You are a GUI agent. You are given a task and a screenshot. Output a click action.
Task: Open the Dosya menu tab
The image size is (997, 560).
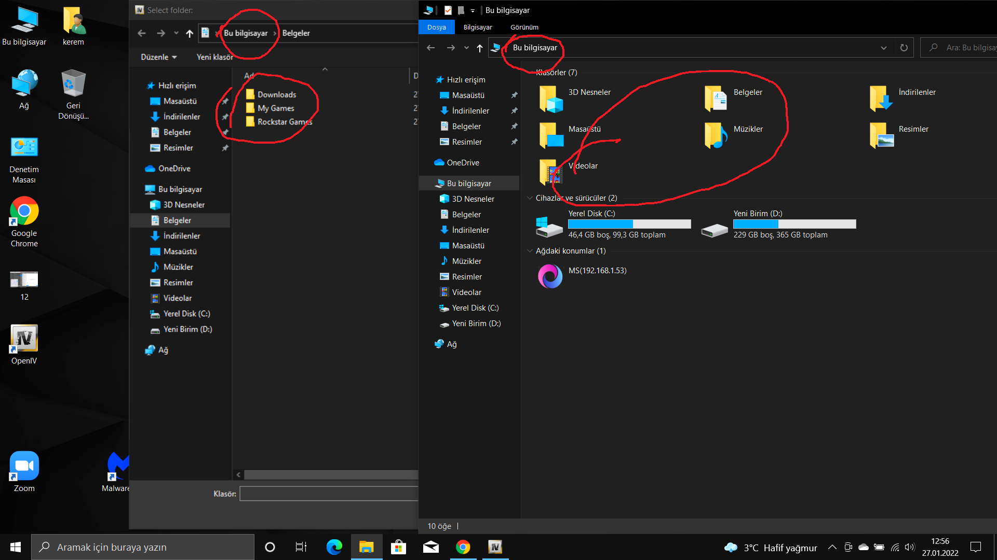click(x=436, y=27)
